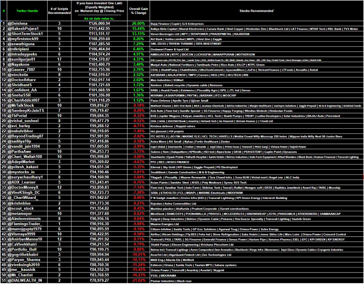This screenshot has height=284, width=364.
Task: Select the Godawari Power & Ispat Ltd cell
Action: (257, 49)
